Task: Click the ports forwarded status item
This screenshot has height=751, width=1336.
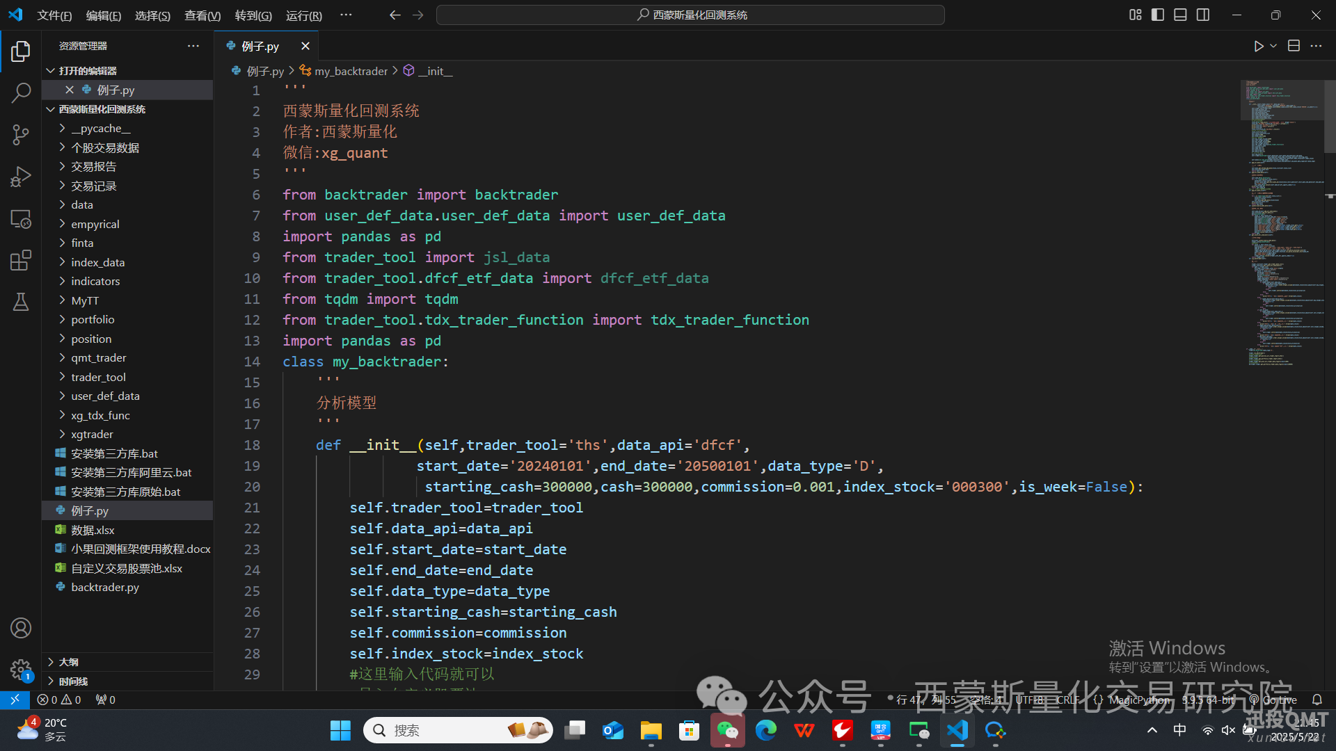Action: [106, 700]
